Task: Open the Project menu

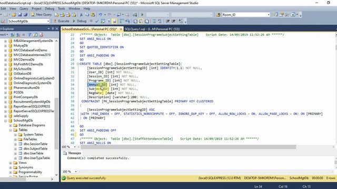Action: point(36,8)
